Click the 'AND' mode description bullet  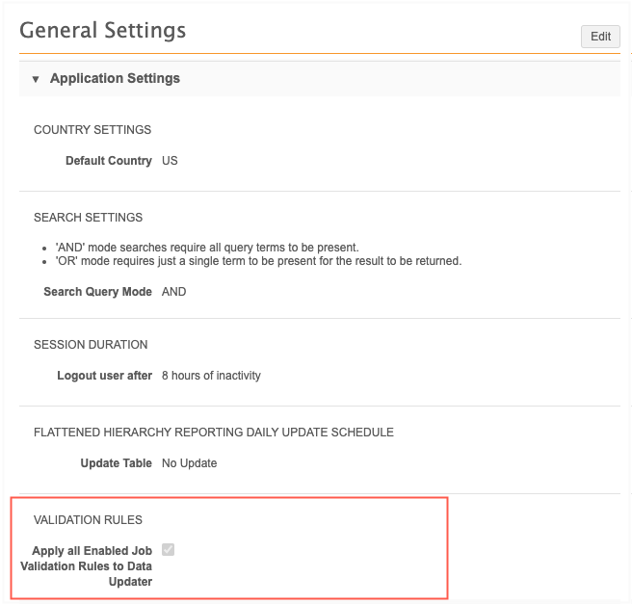pyautogui.click(x=207, y=248)
